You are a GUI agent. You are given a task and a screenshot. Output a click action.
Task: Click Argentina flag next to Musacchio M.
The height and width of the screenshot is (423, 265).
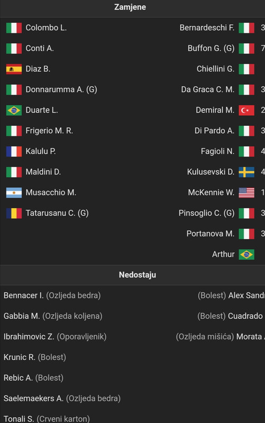(x=14, y=192)
